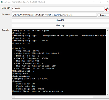Click 'Number of Cores: 2' line
The width and height of the screenshot is (109, 100).
click(26, 56)
